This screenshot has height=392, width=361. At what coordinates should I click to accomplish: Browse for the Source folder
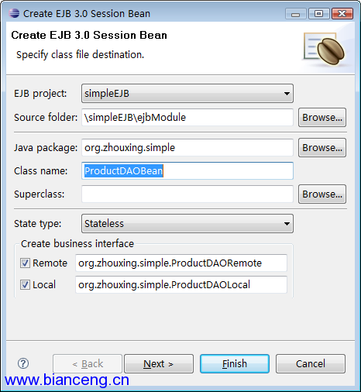[322, 118]
